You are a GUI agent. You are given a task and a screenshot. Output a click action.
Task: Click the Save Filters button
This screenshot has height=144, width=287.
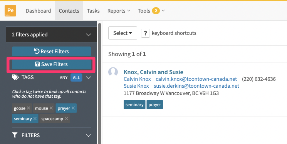tap(52, 64)
